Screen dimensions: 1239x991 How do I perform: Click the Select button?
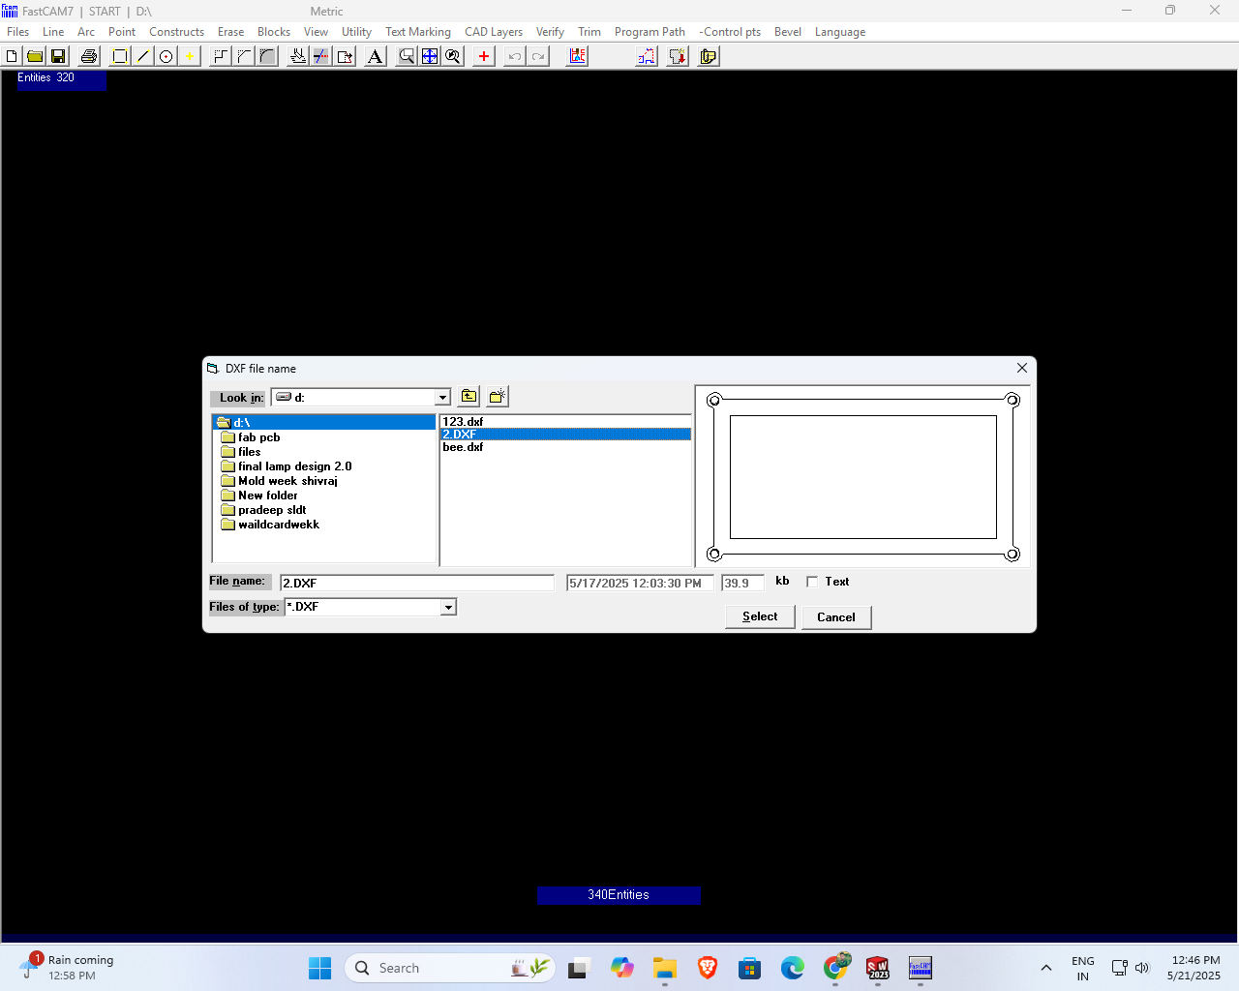point(760,616)
